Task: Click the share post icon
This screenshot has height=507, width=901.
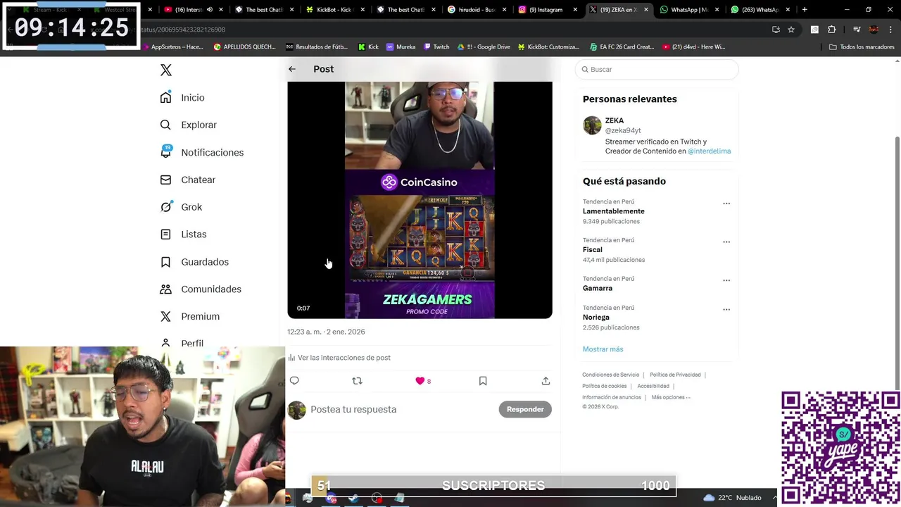Action: (546, 381)
